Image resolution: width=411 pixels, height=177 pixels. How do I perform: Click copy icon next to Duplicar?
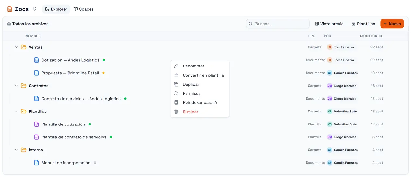pyautogui.click(x=176, y=84)
